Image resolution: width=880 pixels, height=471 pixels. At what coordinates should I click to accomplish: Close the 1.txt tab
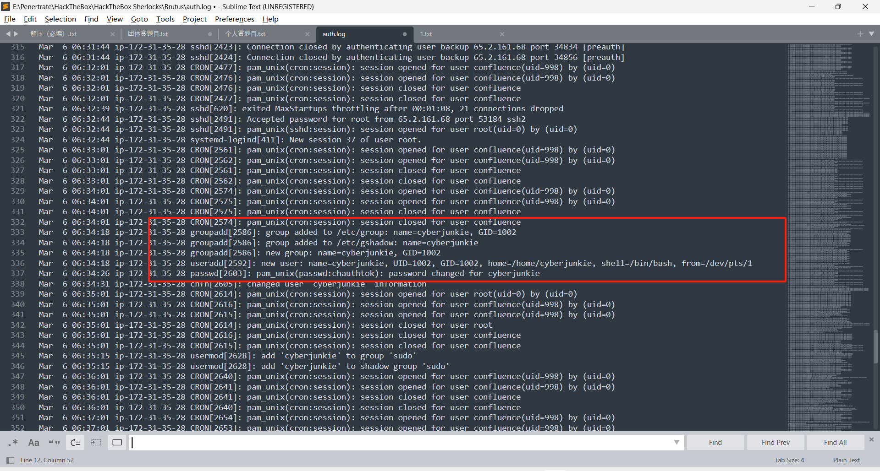point(502,34)
